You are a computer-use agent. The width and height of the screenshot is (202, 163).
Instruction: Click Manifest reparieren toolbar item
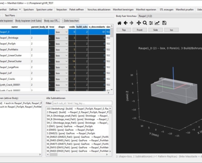pyautogui.click(x=146, y=9)
